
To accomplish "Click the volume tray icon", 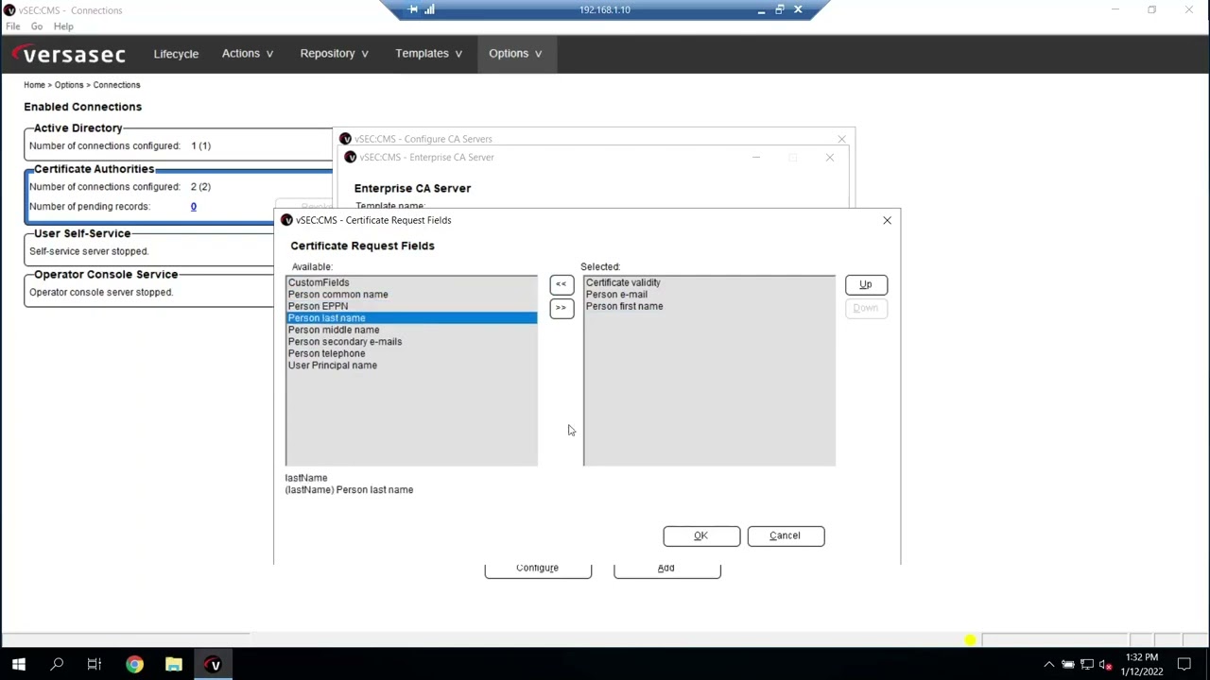I will coord(1106,665).
